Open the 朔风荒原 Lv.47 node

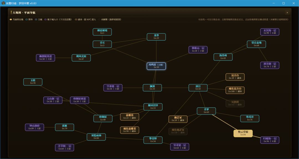(81, 58)
